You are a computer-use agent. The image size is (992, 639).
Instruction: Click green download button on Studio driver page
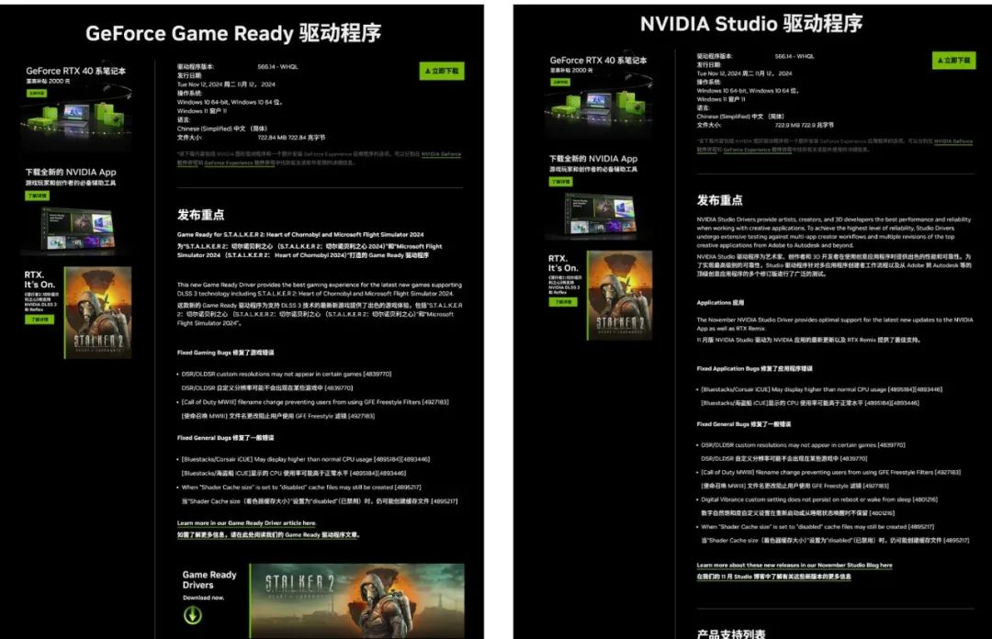coord(953,60)
